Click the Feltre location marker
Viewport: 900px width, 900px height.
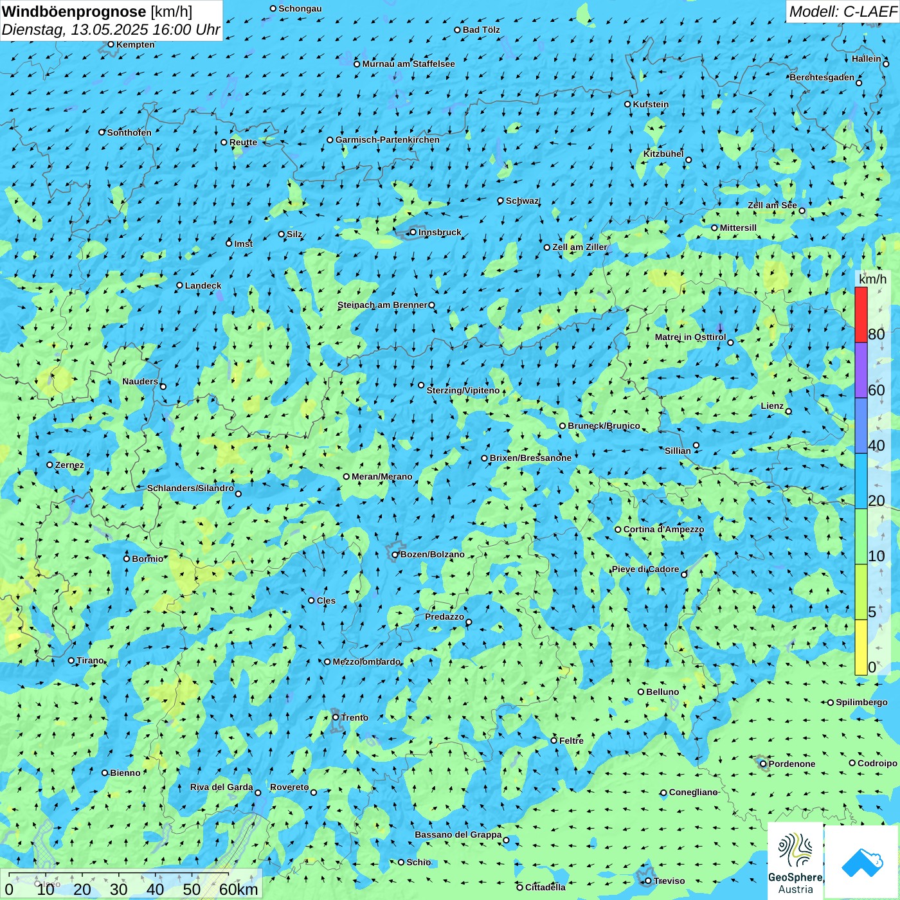(x=554, y=741)
